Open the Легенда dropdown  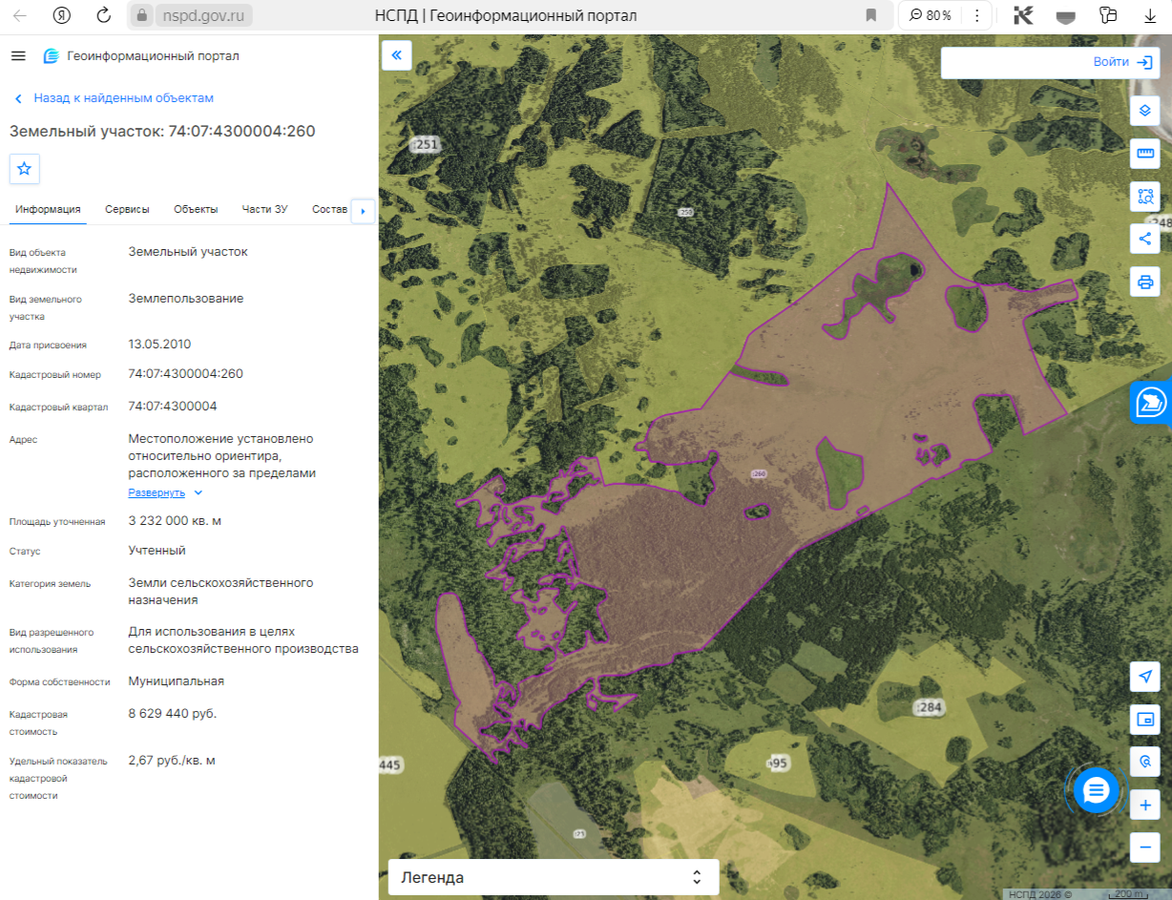tap(554, 877)
